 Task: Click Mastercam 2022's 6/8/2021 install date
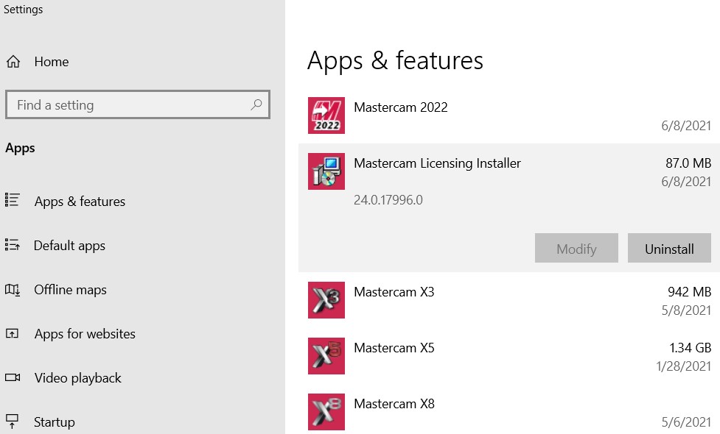pos(687,126)
